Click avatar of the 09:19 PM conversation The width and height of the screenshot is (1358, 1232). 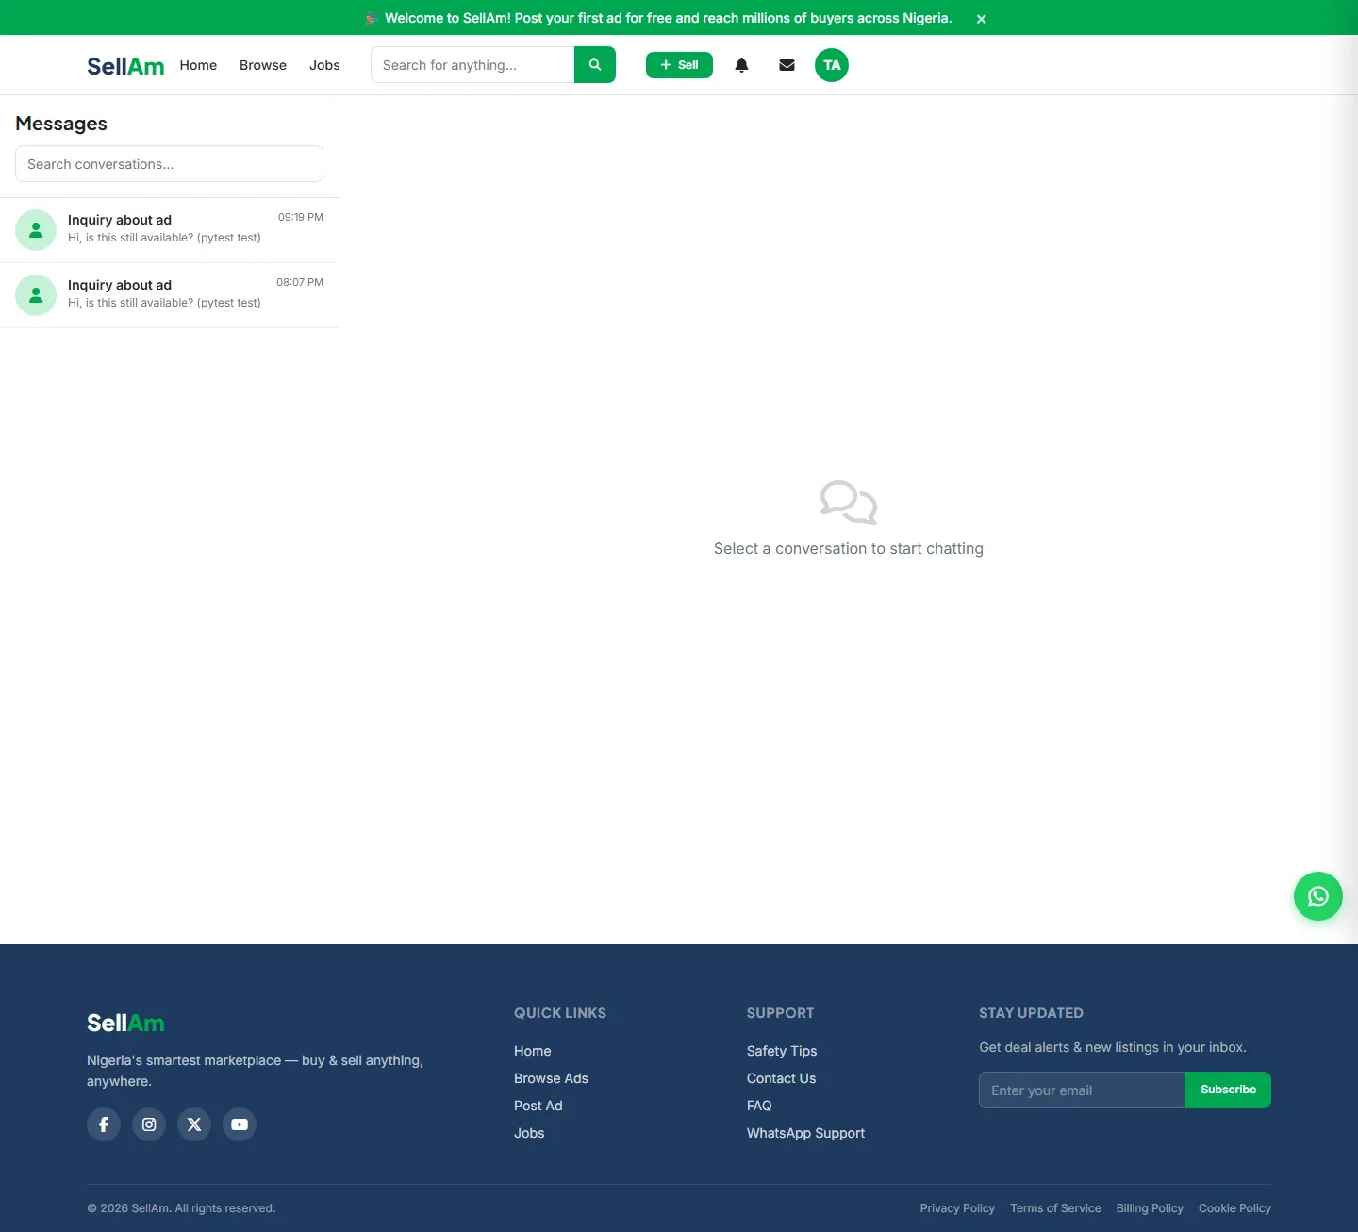(x=36, y=230)
